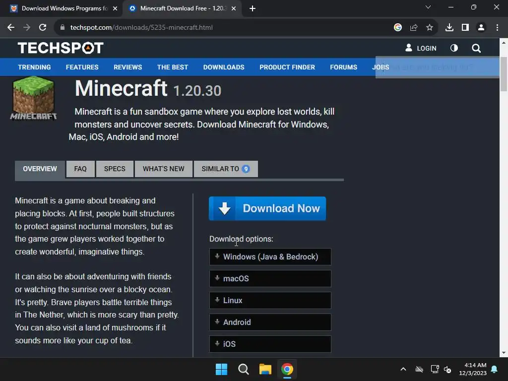This screenshot has width=508, height=381.
Task: Click the site search input field
Action: pyautogui.click(x=437, y=67)
